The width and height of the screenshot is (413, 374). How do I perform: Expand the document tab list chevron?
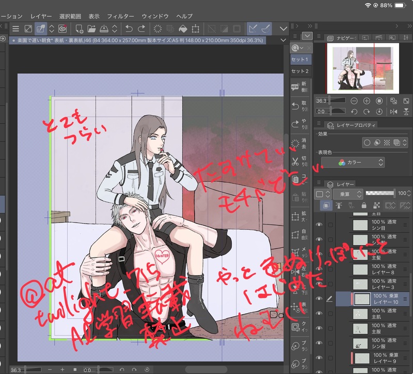(283, 40)
